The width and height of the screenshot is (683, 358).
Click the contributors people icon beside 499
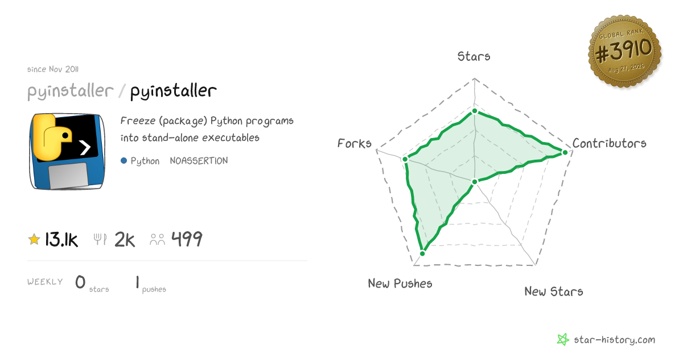coord(158,240)
